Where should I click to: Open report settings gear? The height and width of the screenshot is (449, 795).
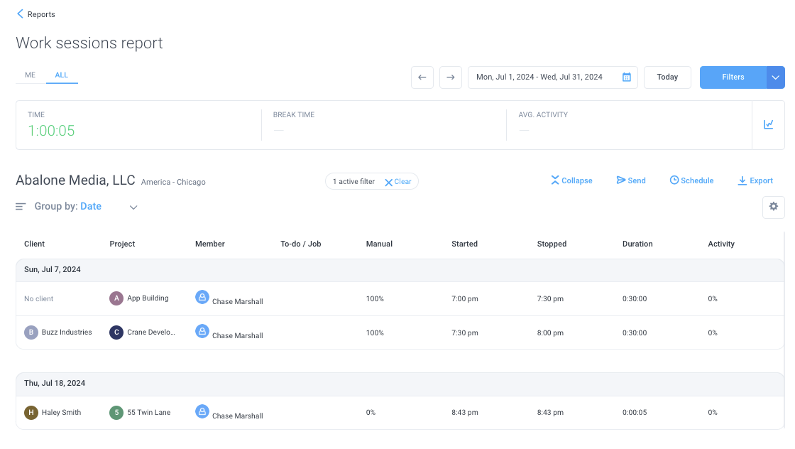[773, 207]
